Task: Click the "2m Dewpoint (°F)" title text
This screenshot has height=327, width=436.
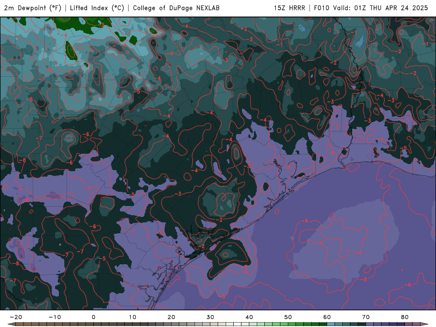Action: 33,8
